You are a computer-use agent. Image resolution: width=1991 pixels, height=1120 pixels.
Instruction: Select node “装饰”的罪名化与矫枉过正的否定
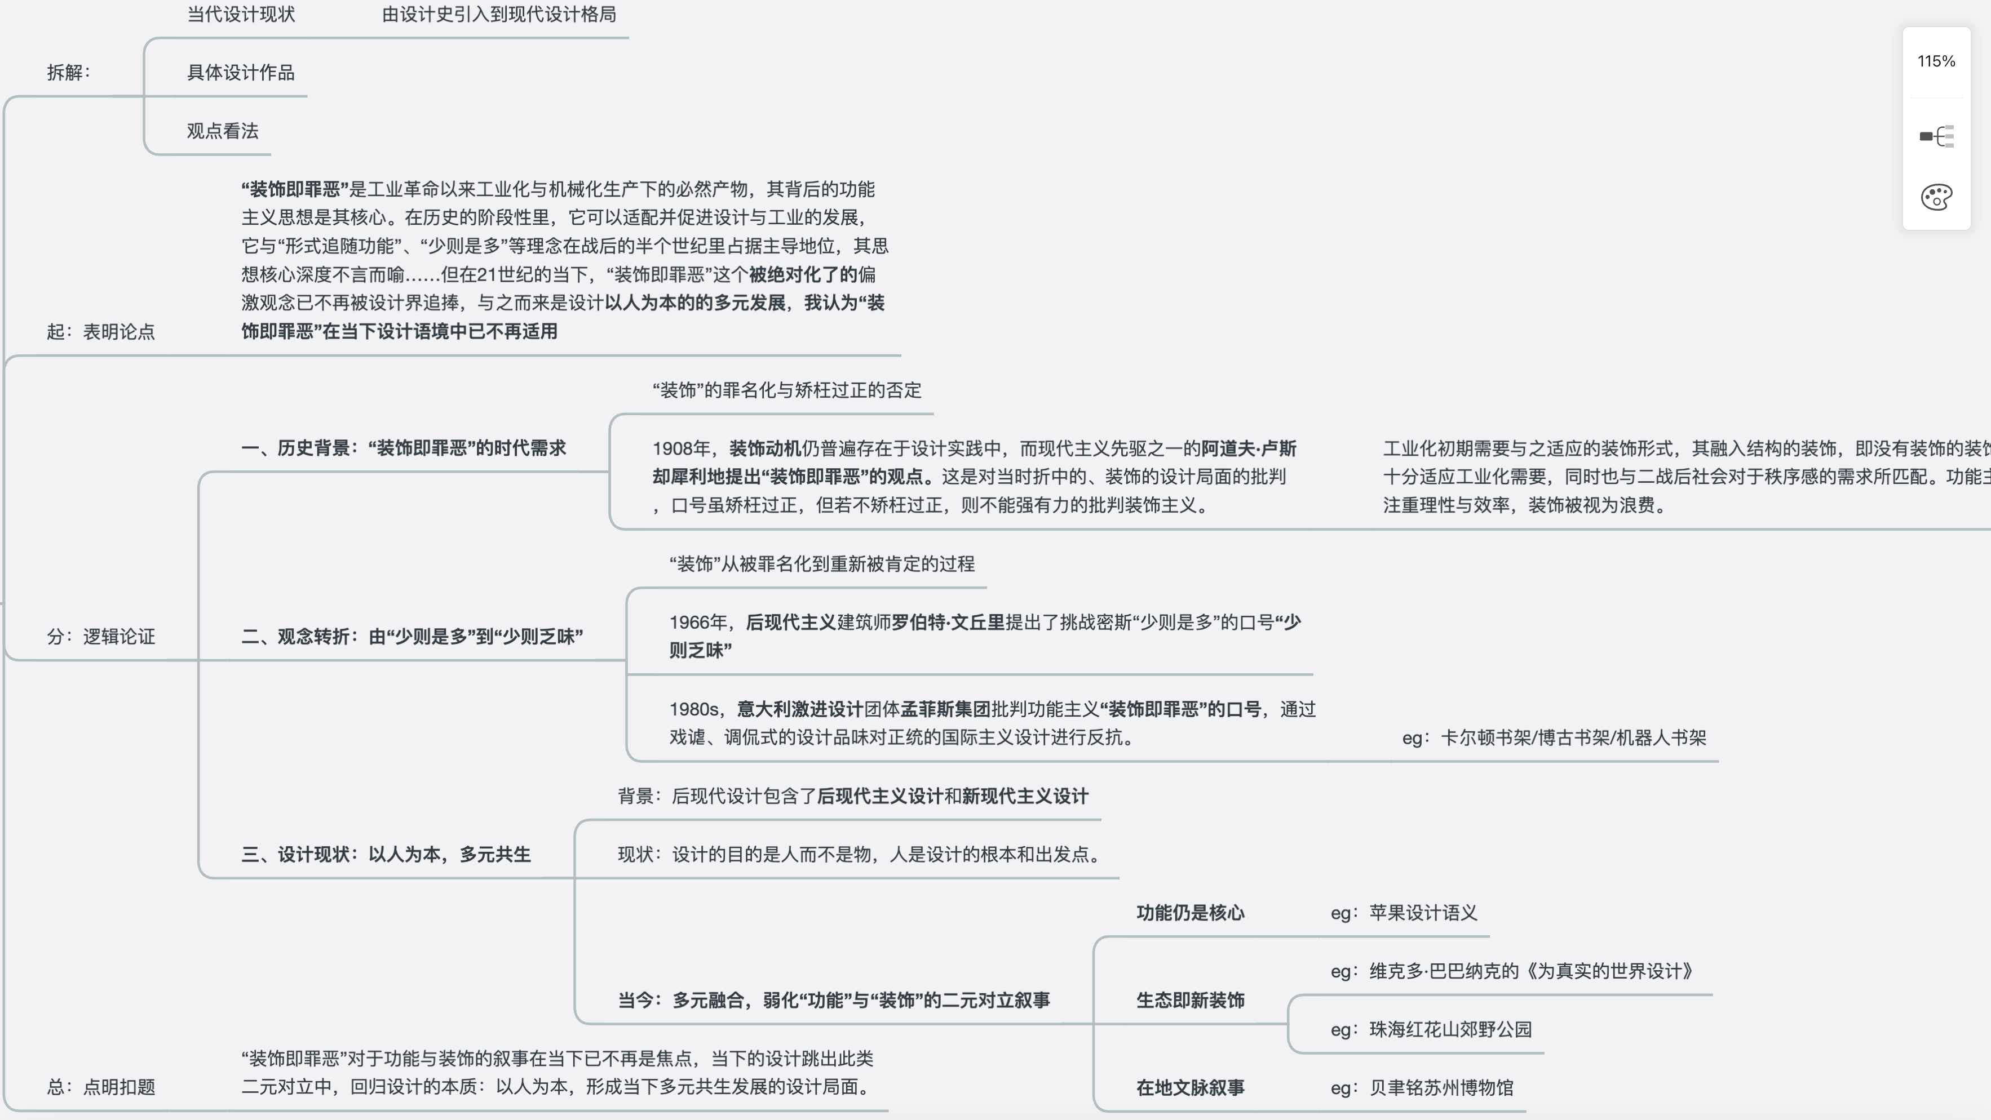coord(787,390)
